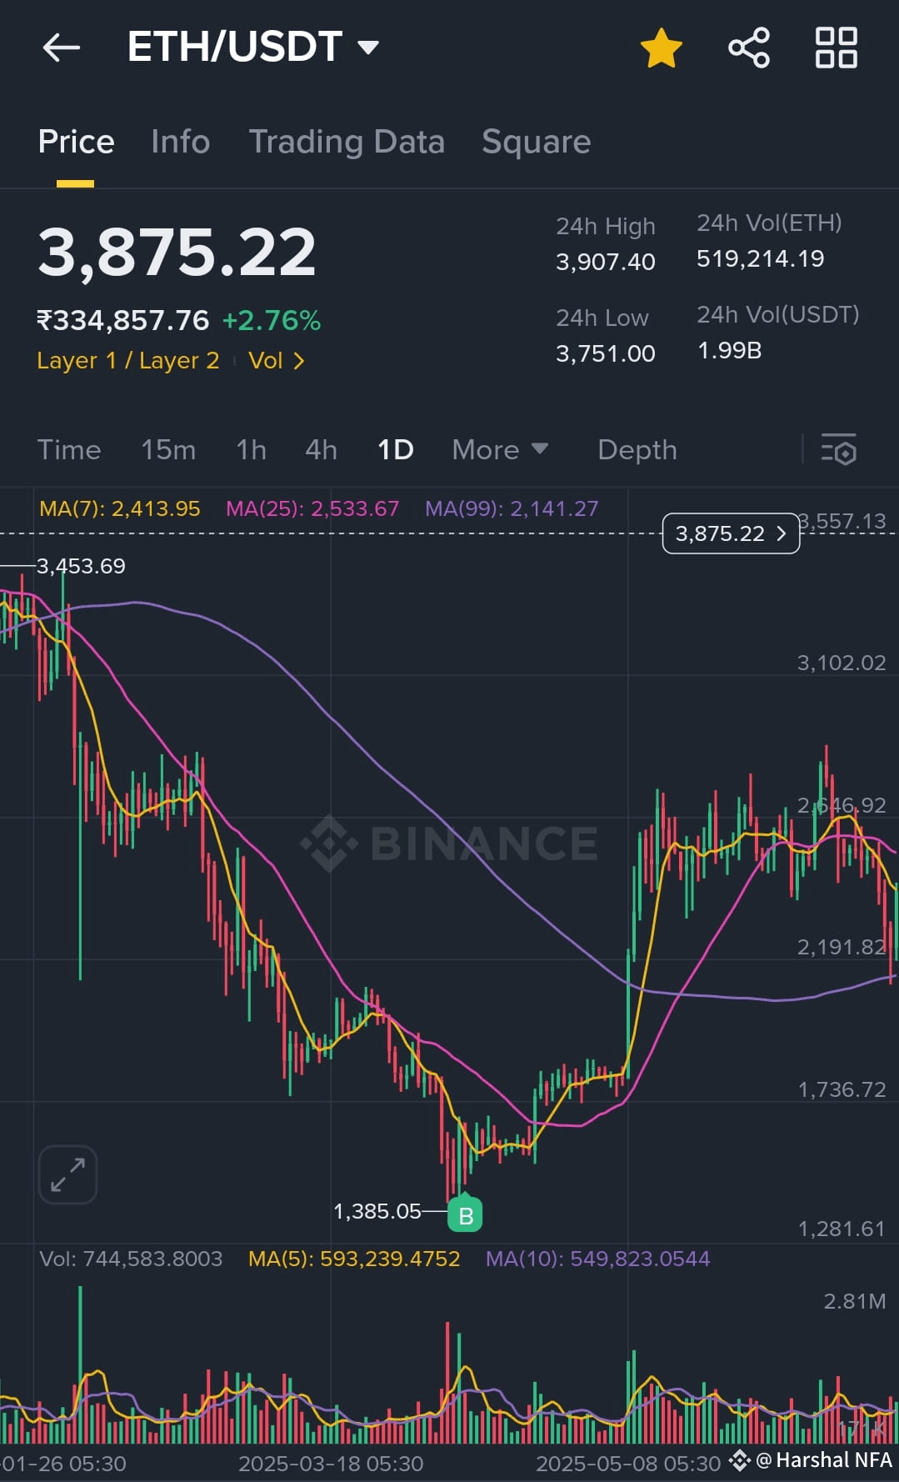Tap the volume MA(5) value label
Image resolution: width=899 pixels, height=1482 pixels.
354,1259
